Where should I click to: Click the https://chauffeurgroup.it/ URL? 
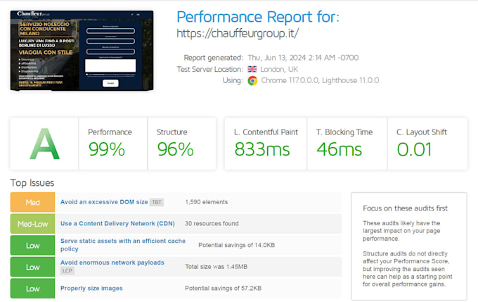[238, 33]
